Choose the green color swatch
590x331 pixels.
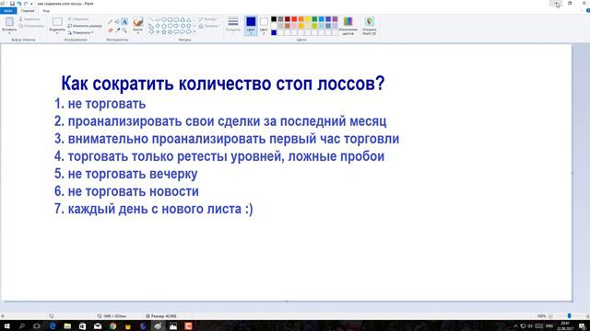coord(314,19)
